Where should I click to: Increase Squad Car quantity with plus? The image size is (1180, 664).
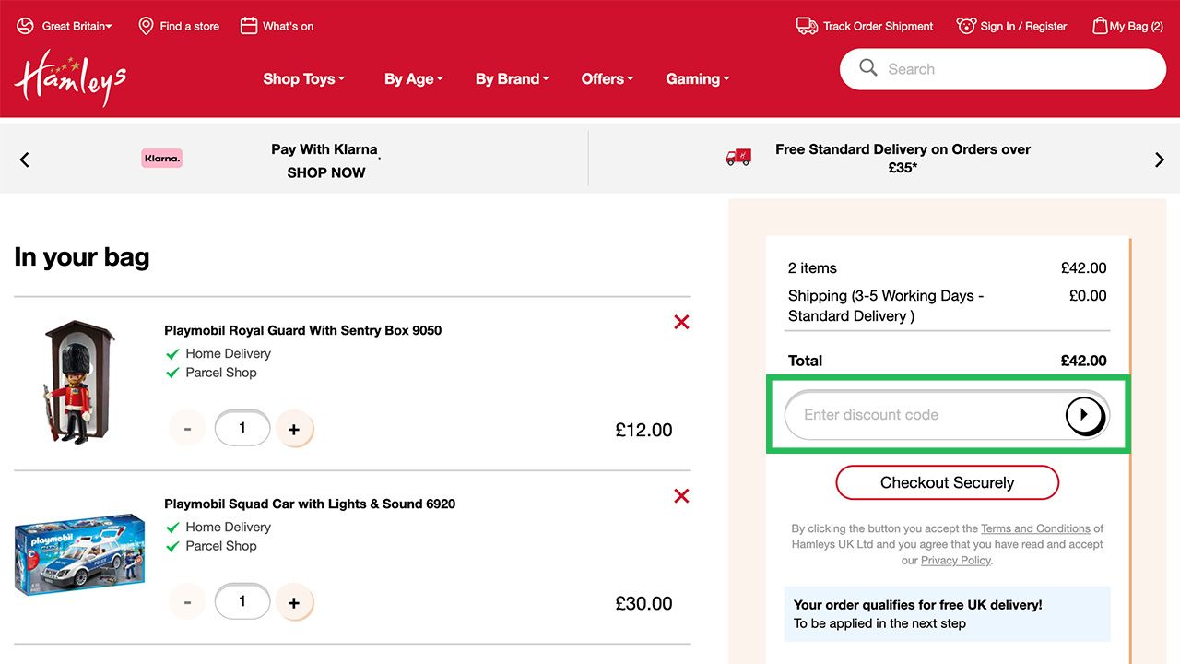click(x=294, y=602)
